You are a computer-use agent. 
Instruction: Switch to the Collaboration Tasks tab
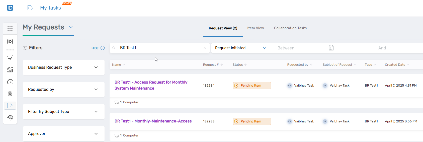coord(290,28)
